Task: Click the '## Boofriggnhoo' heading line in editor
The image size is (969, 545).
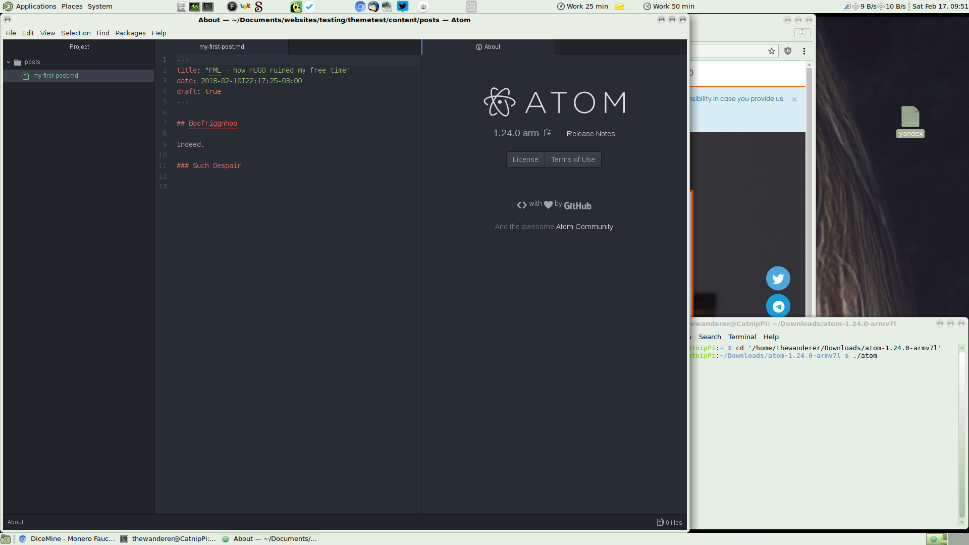Action: (207, 123)
